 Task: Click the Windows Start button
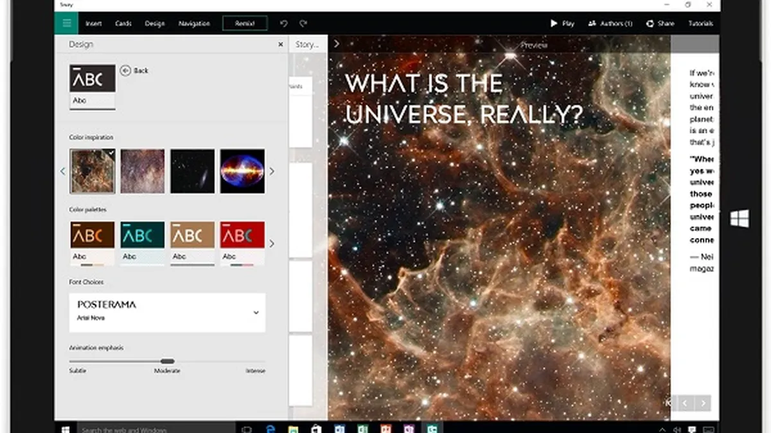pos(65,428)
